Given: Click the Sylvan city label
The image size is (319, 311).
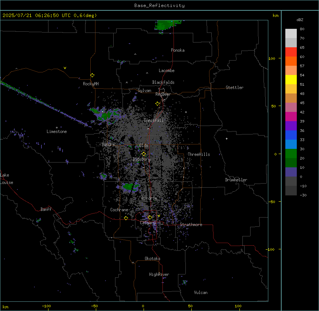Looking at the screenshot, I should 144,90.
